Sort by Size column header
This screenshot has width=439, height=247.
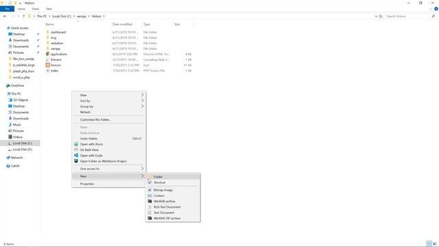pyautogui.click(x=177, y=25)
